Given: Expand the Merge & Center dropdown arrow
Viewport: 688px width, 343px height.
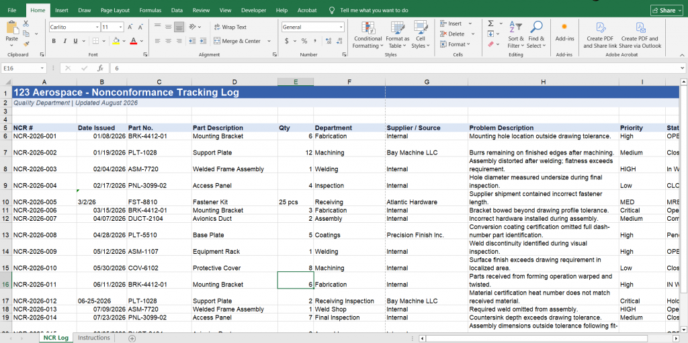Looking at the screenshot, I should 269,41.
